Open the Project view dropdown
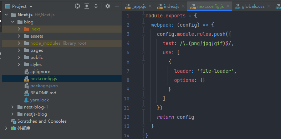The height and width of the screenshot is (139, 281). click(x=31, y=6)
